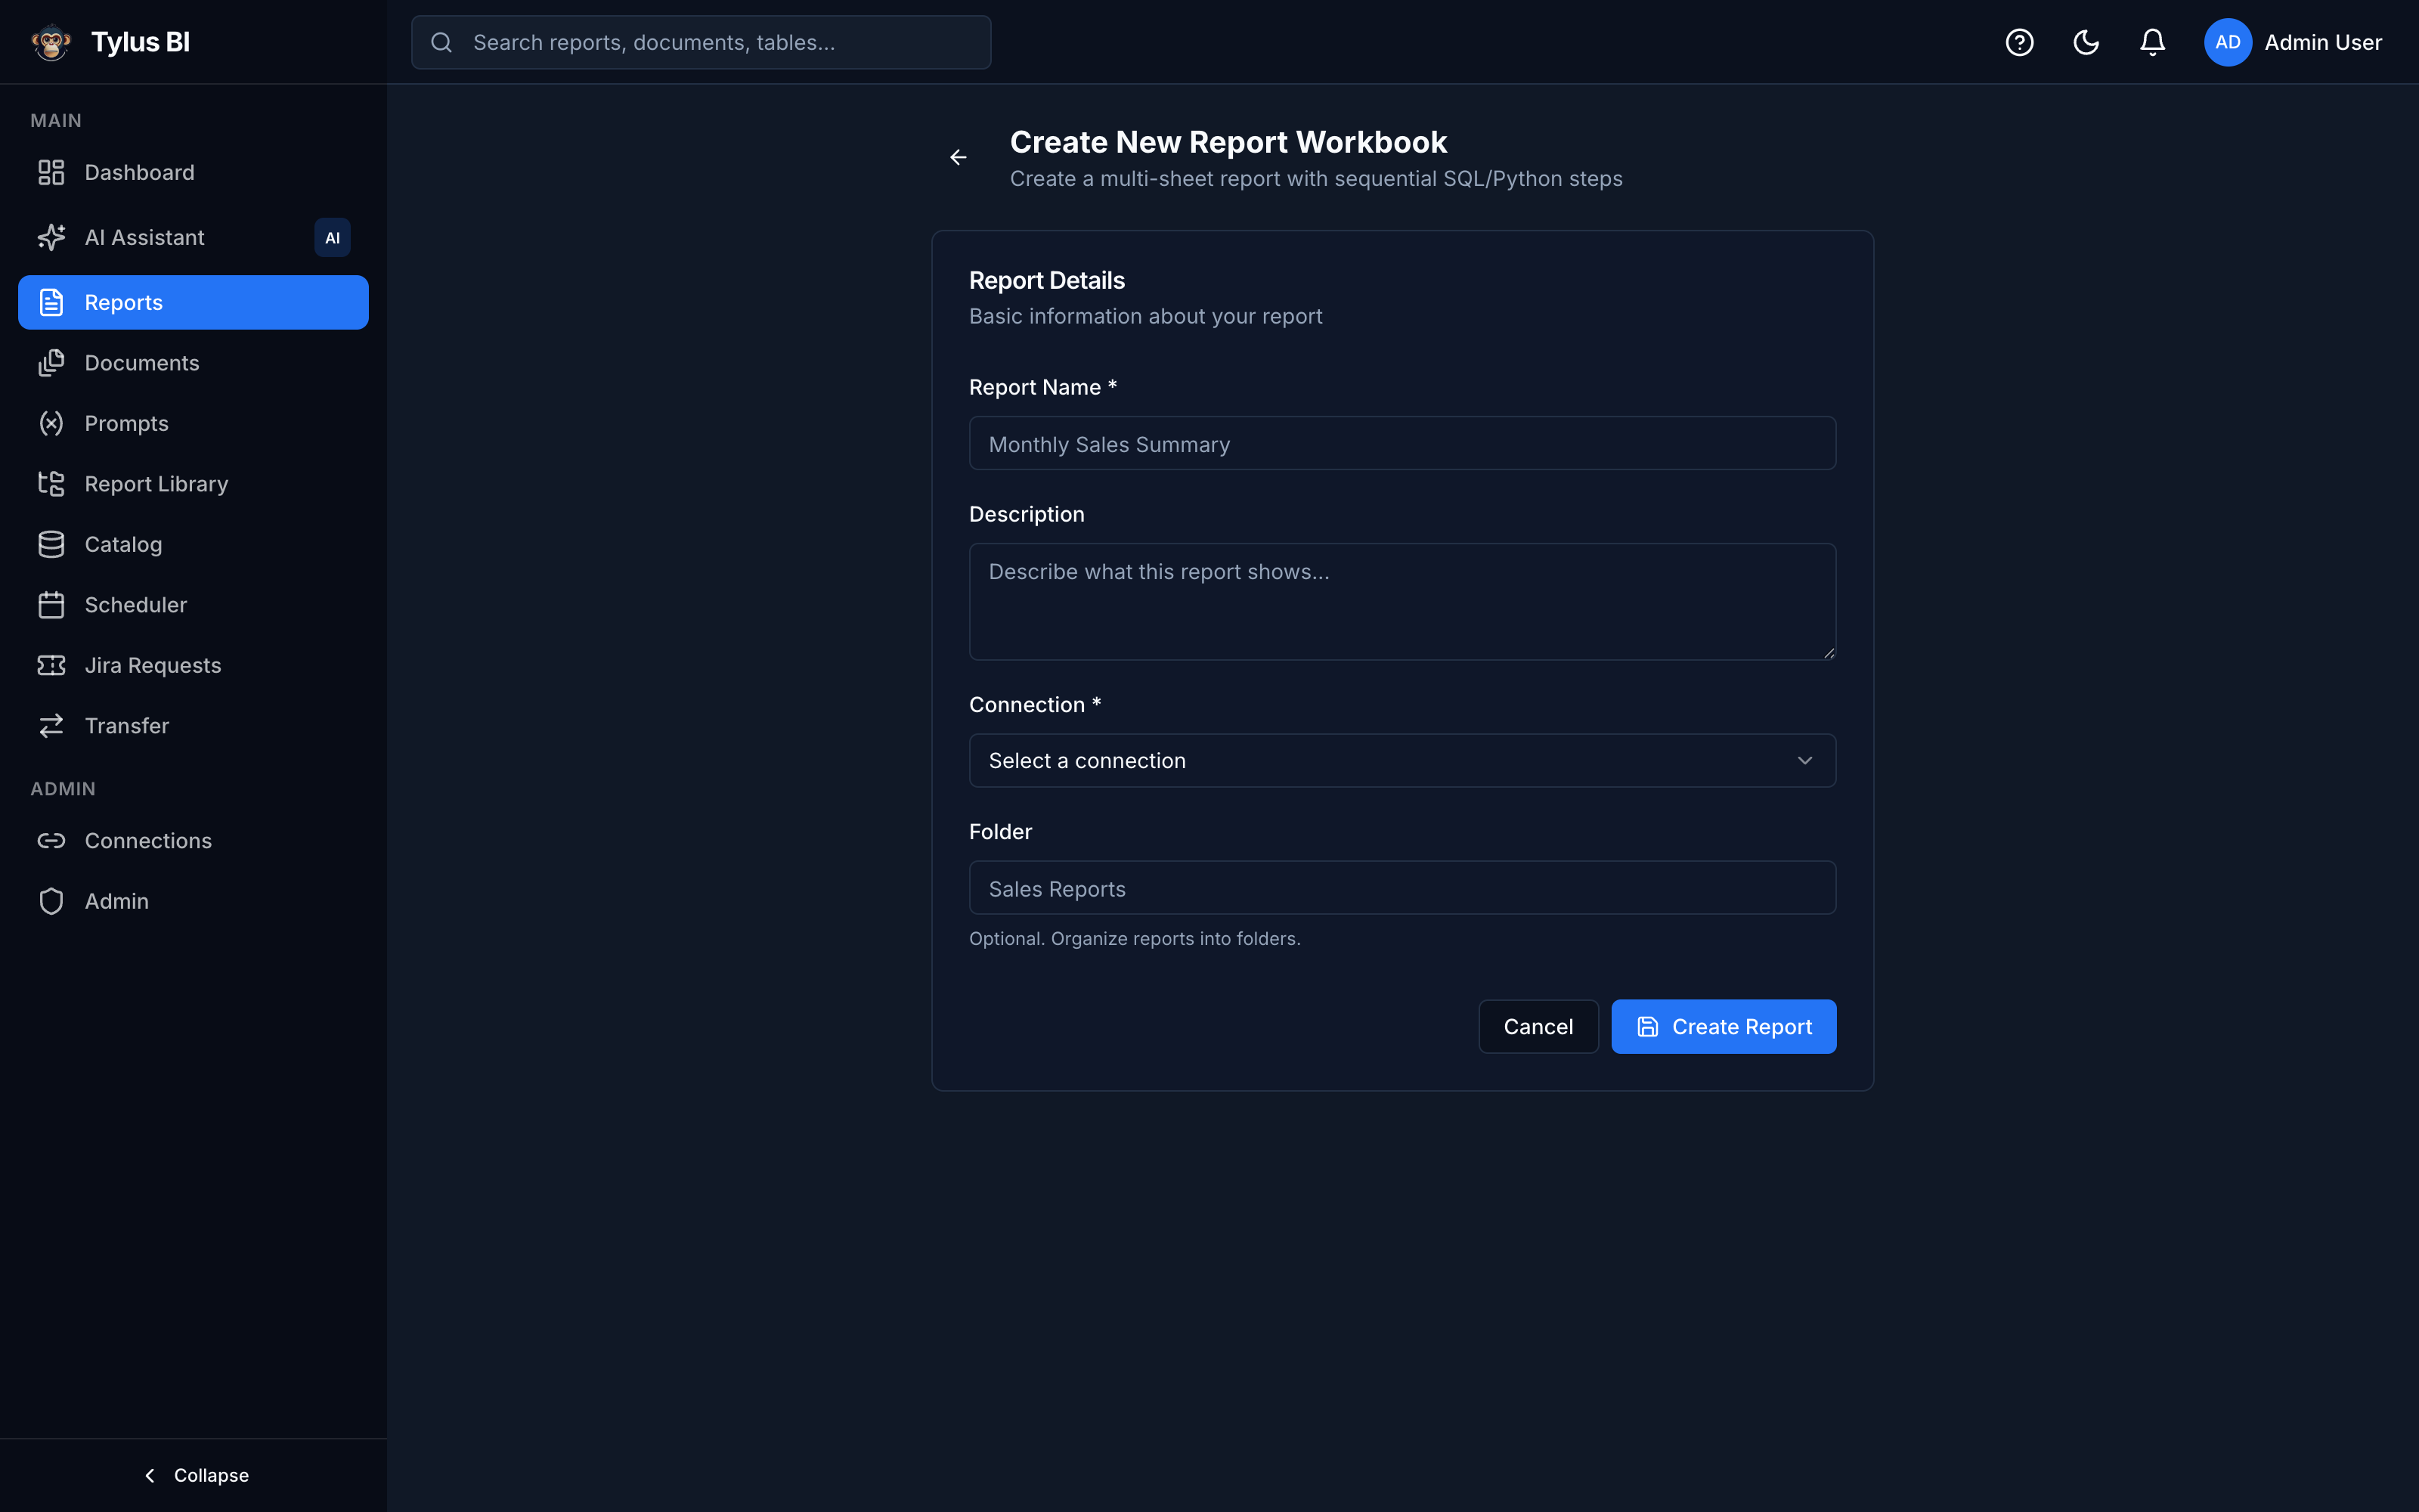Click Create Report label on the blue button
2419x1512 pixels.
point(1741,1027)
